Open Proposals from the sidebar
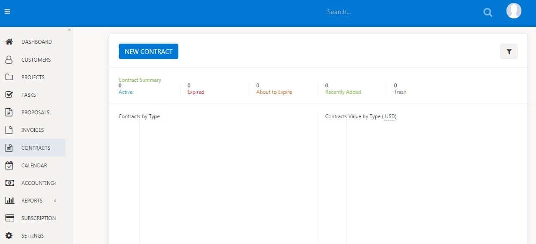536x244 pixels. tap(35, 112)
